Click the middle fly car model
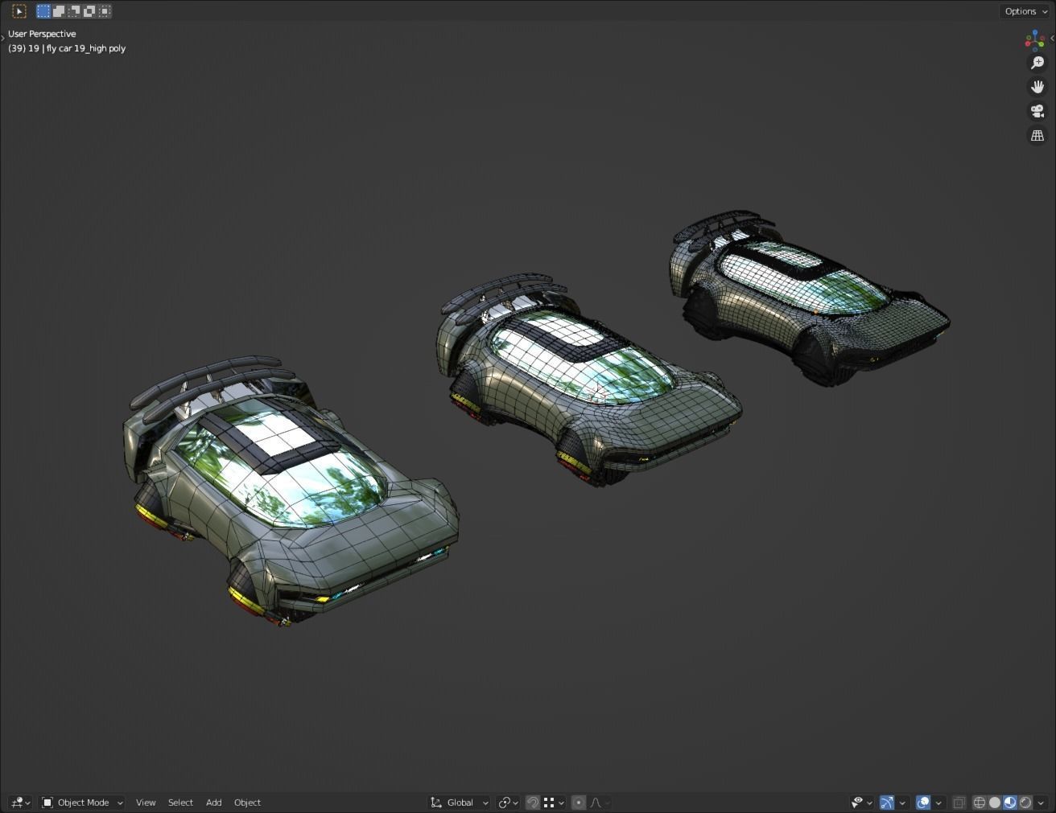Viewport: 1056px width, 813px height. [x=588, y=382]
